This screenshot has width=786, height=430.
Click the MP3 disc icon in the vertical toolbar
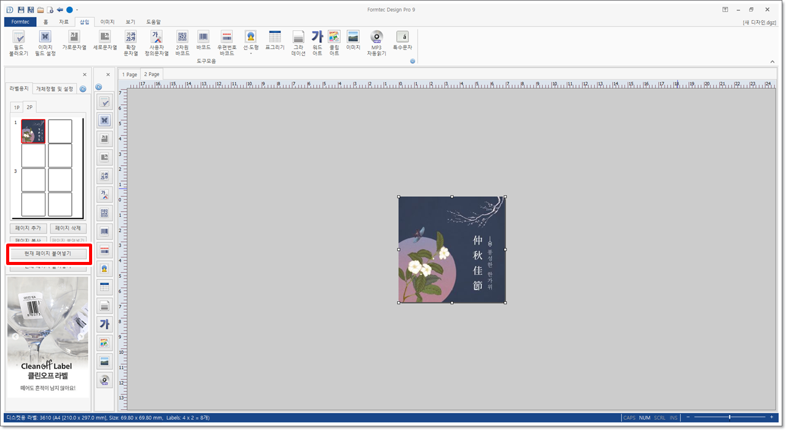click(x=104, y=380)
